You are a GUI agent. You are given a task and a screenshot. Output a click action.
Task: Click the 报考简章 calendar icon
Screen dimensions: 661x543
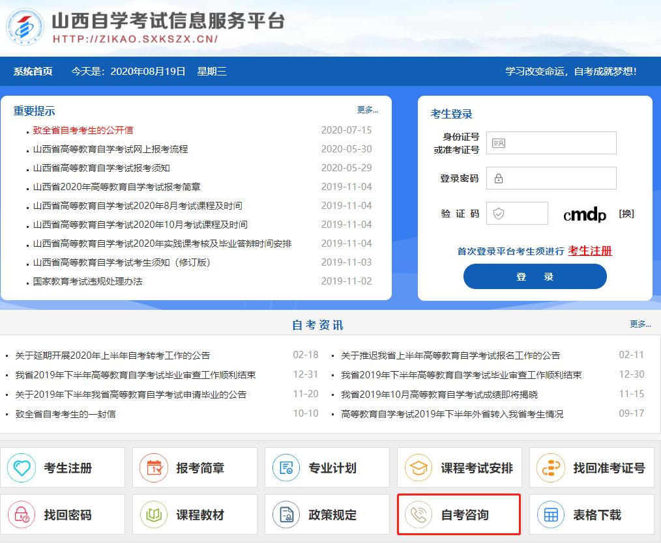(x=154, y=467)
